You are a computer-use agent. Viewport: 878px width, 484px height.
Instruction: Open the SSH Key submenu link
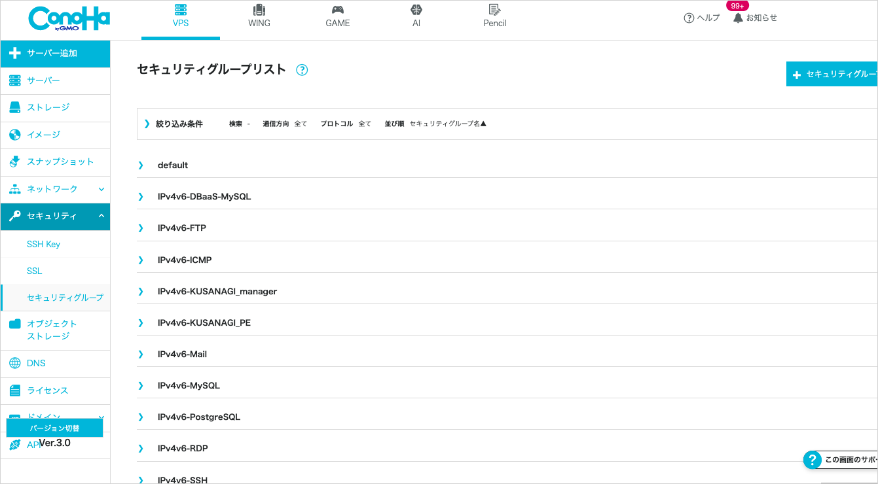(x=43, y=244)
